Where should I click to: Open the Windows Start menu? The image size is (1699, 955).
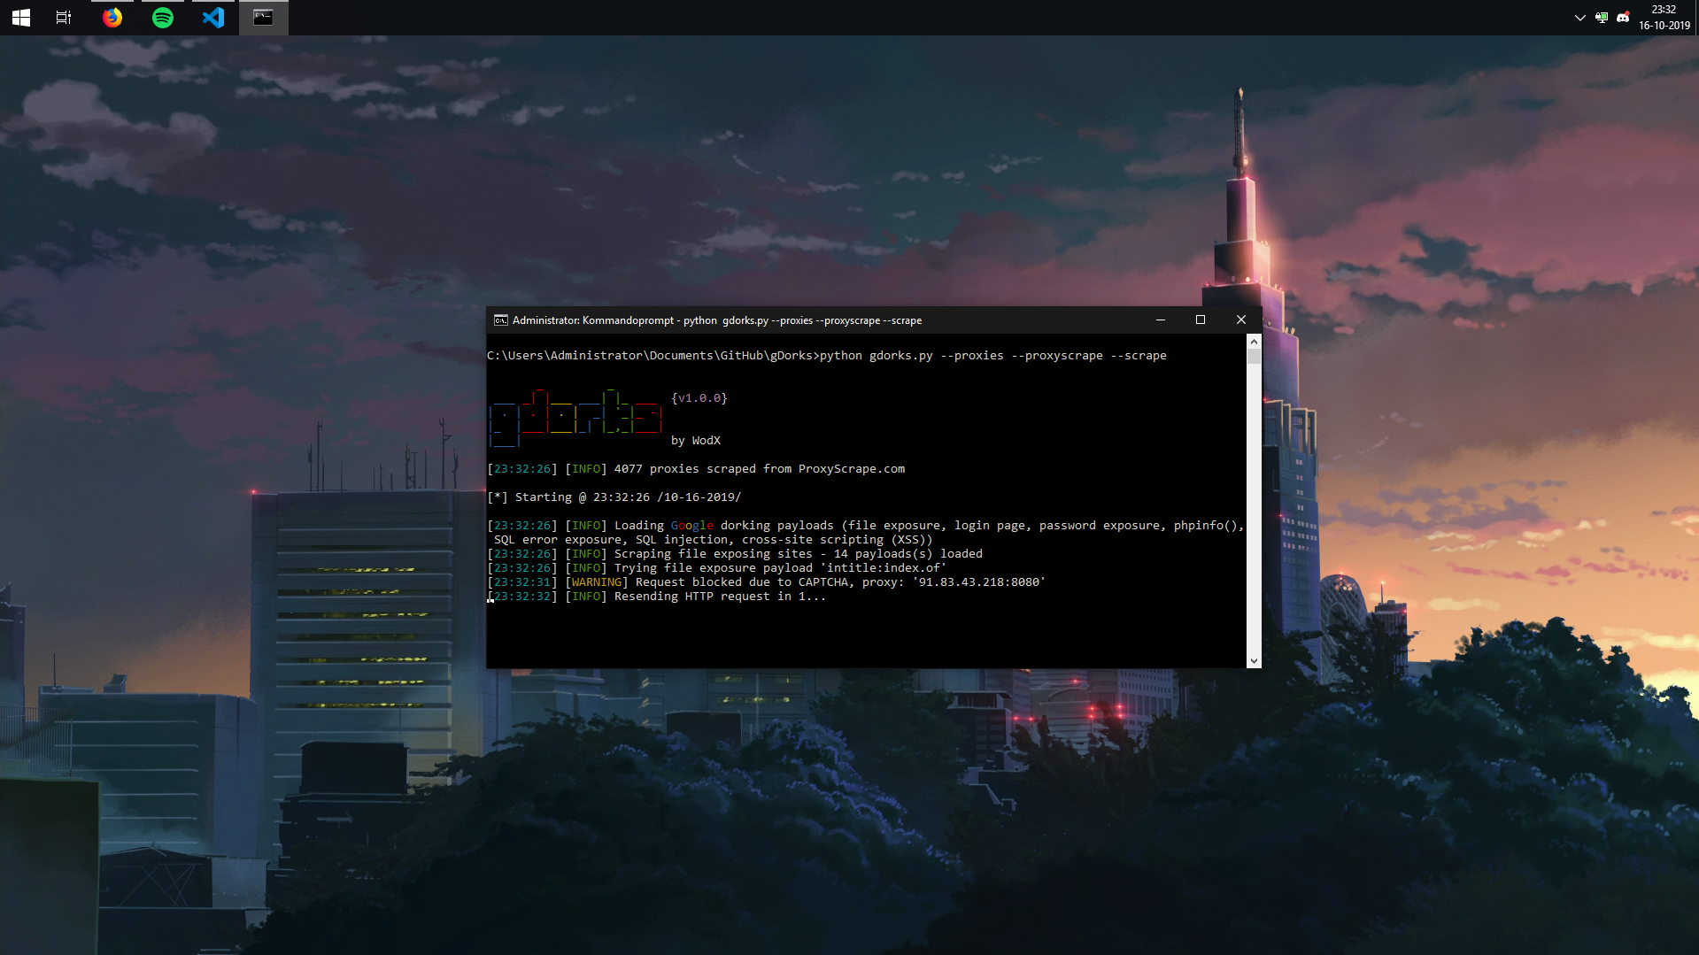pyautogui.click(x=21, y=18)
